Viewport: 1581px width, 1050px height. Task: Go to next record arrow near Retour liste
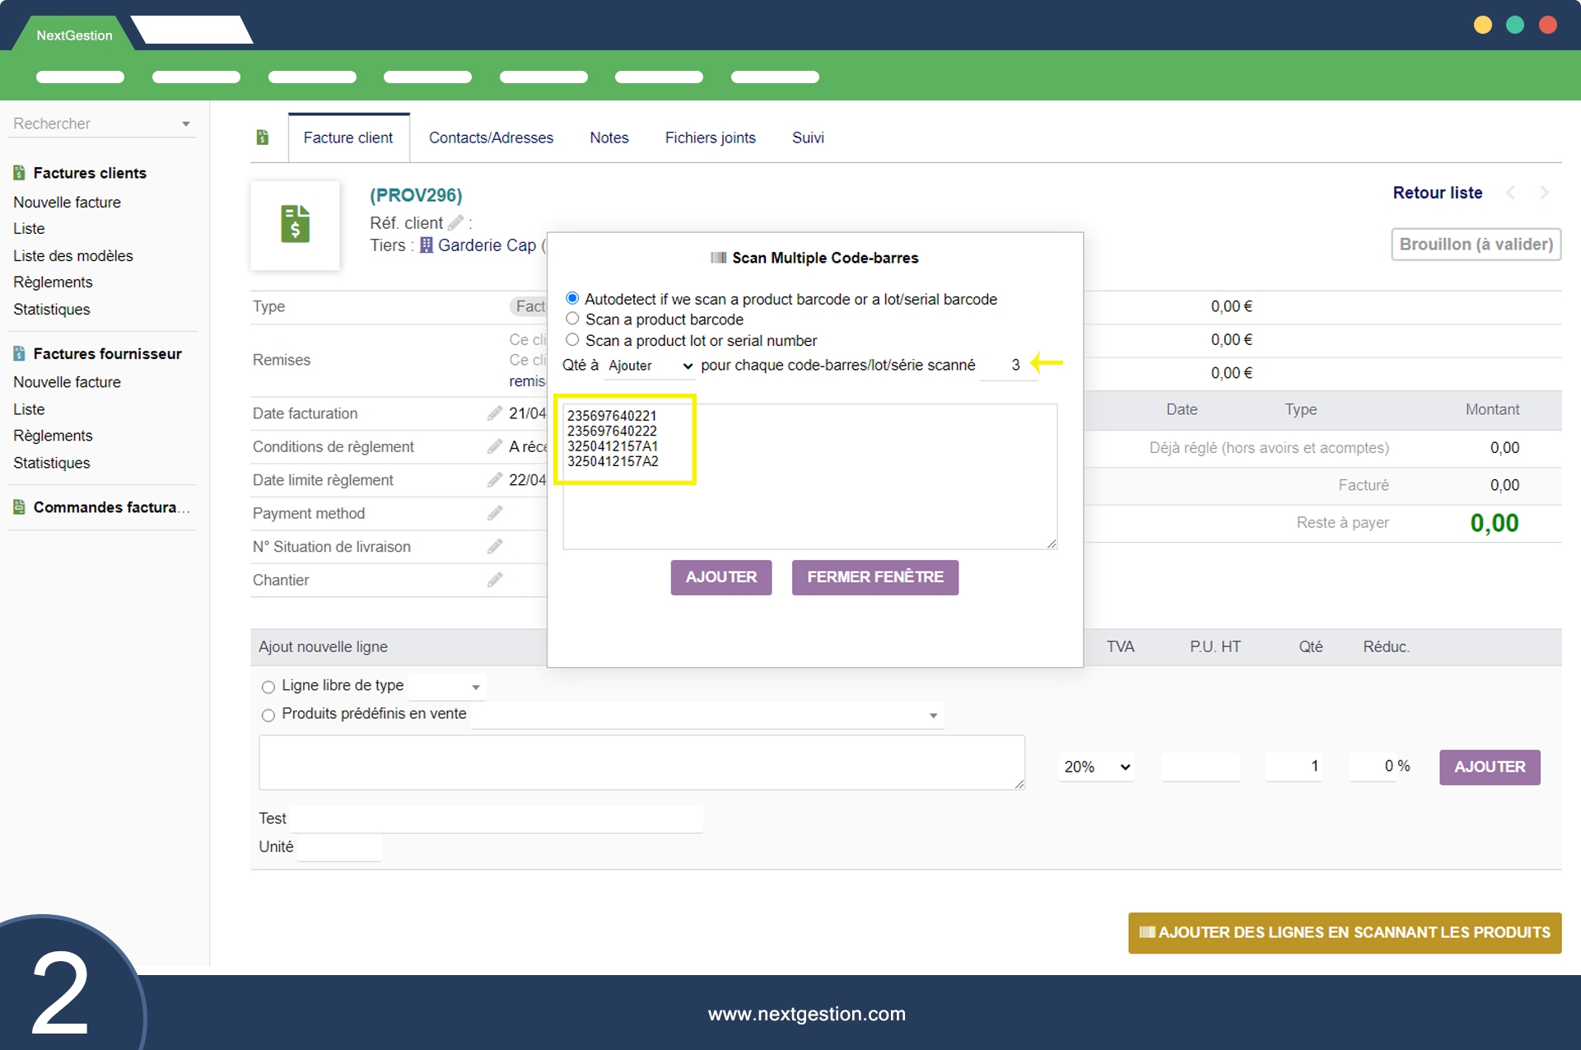point(1544,193)
